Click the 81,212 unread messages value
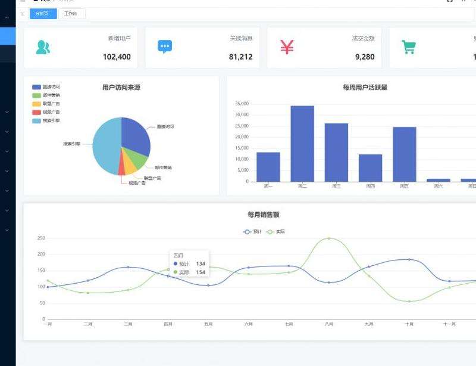Image resolution: width=476 pixels, height=366 pixels. 241,57
